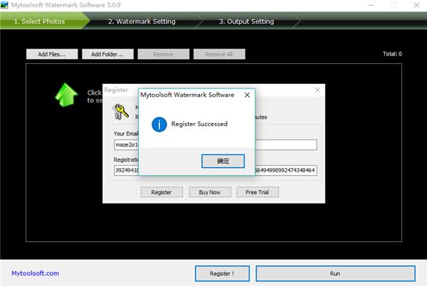The height and width of the screenshot is (286, 427).
Task: Click the green upward arrow icon
Action: click(66, 95)
